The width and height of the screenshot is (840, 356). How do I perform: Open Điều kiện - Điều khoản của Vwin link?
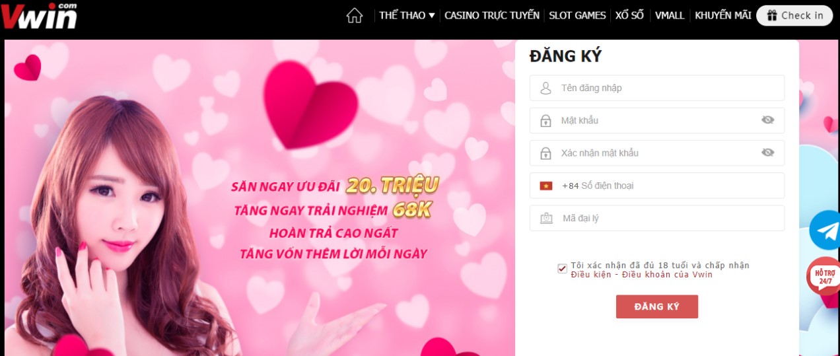[642, 275]
